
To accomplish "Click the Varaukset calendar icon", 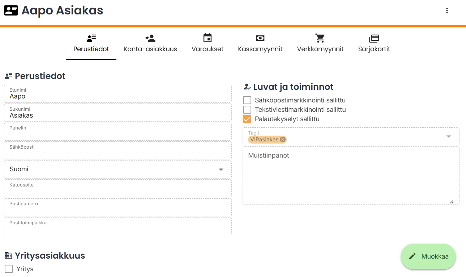I will click(208, 38).
